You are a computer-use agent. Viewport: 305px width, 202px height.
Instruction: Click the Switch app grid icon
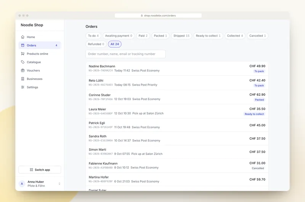(x=31, y=170)
